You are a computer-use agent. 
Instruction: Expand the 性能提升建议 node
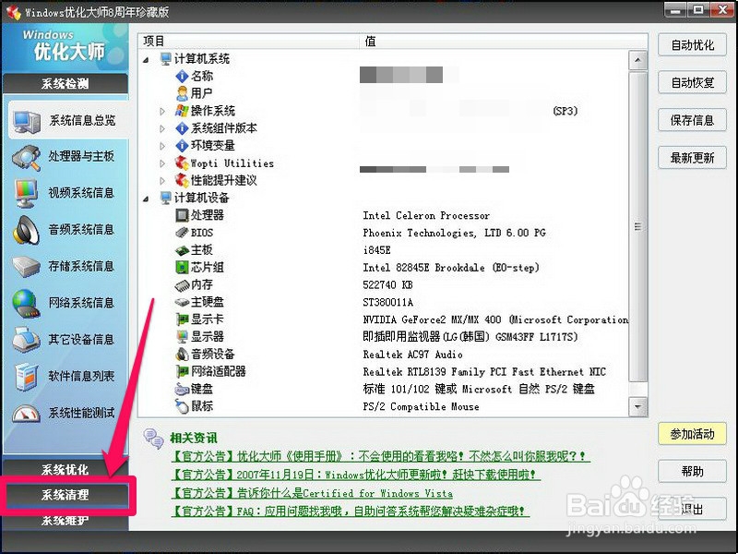click(x=162, y=180)
